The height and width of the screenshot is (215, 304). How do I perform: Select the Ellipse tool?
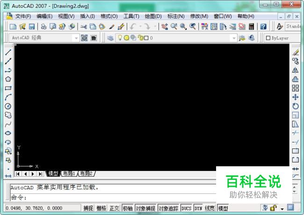click(8, 133)
